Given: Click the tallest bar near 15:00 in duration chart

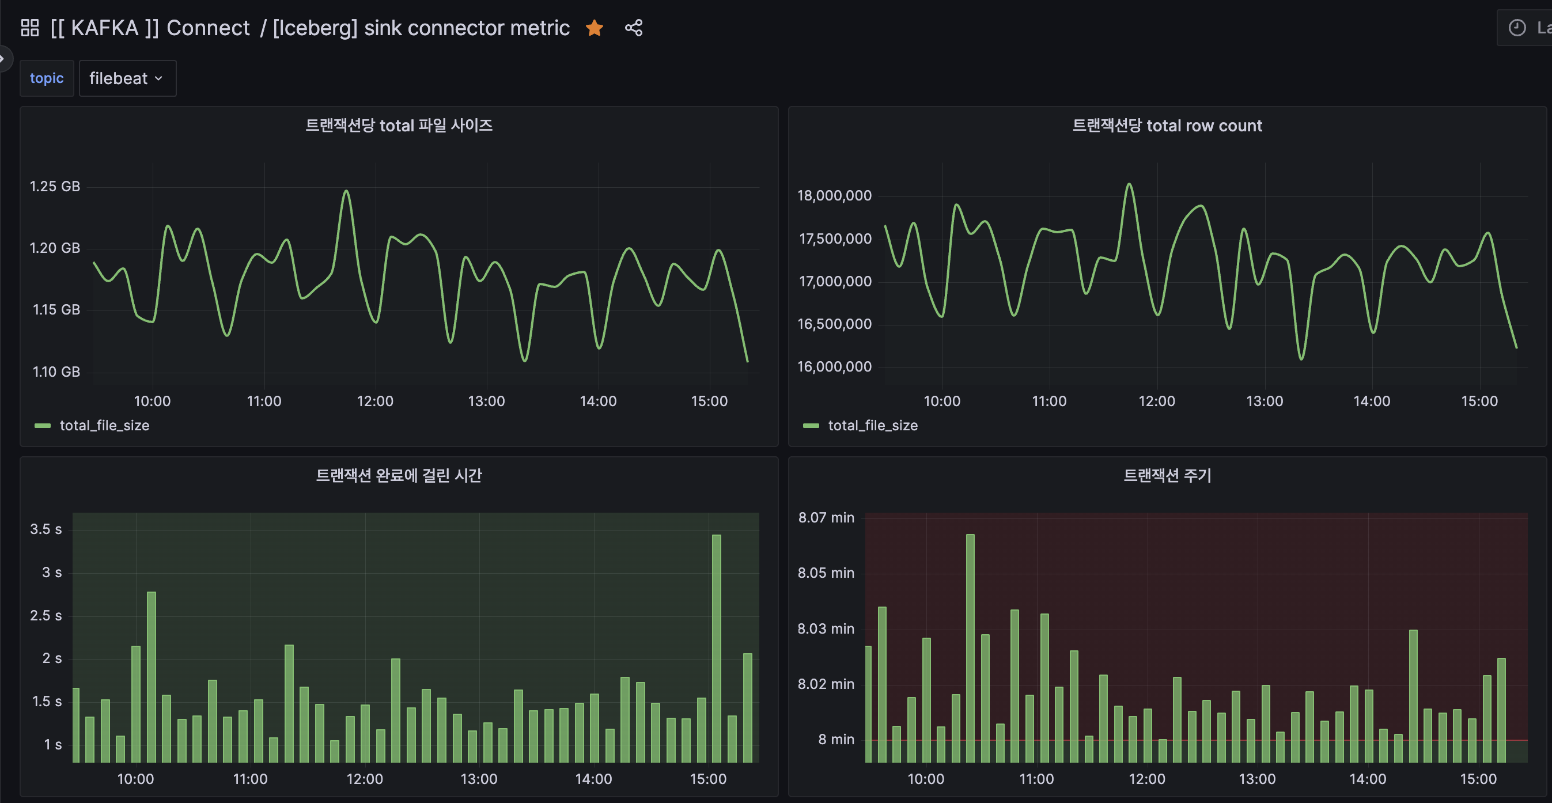Looking at the screenshot, I should coord(716,648).
